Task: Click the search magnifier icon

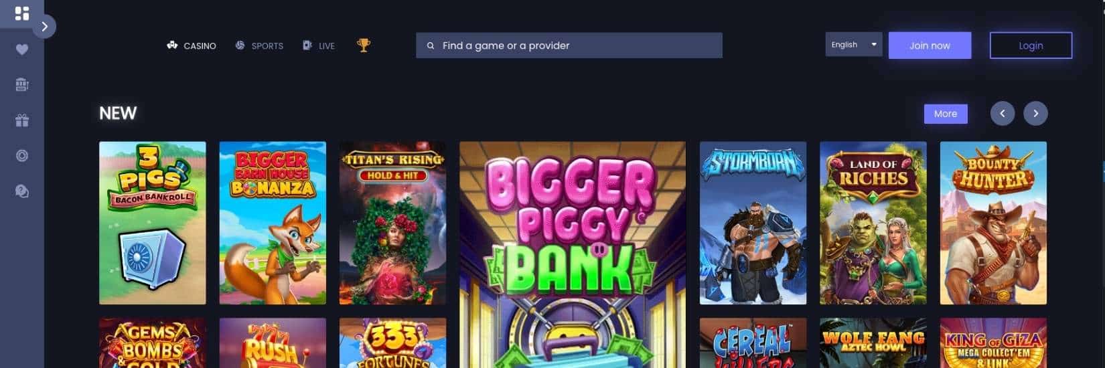Action: [431, 46]
